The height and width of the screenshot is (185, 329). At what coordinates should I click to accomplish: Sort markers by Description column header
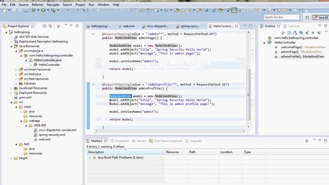tap(125, 152)
